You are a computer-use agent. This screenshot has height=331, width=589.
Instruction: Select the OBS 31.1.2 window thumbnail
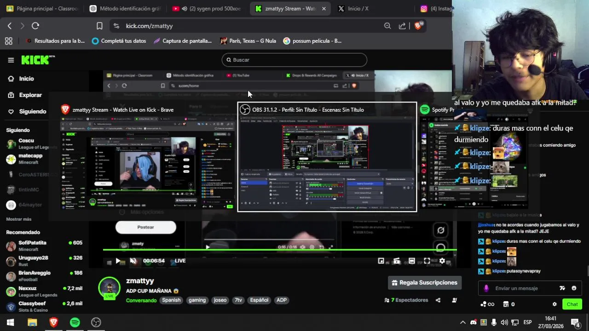click(x=327, y=157)
